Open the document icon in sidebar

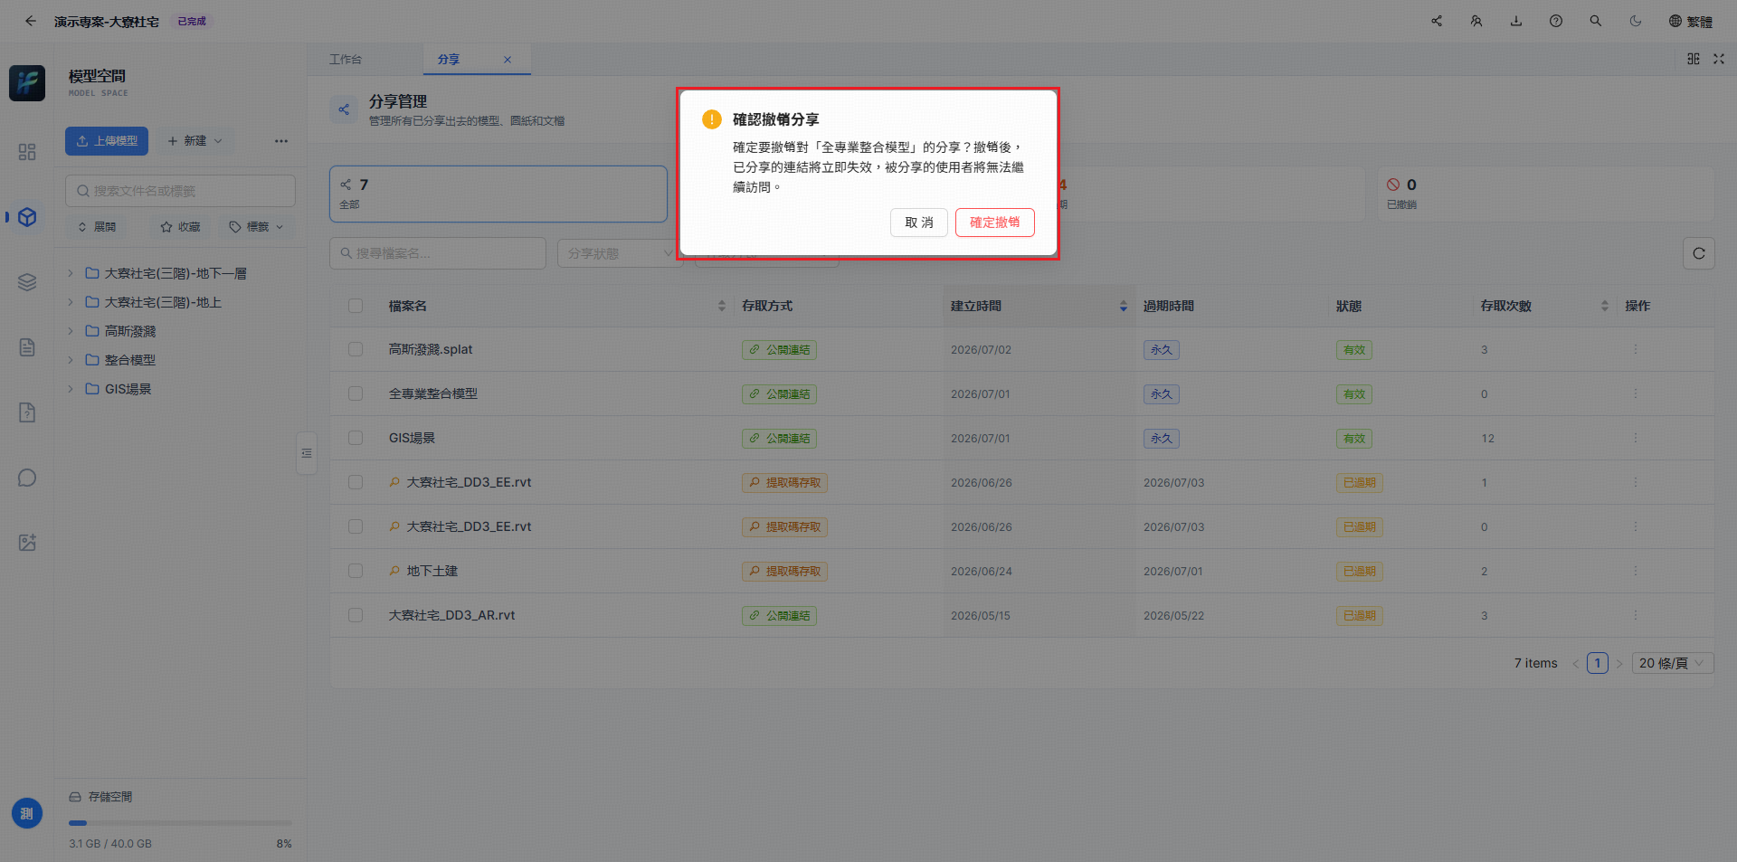(x=27, y=347)
